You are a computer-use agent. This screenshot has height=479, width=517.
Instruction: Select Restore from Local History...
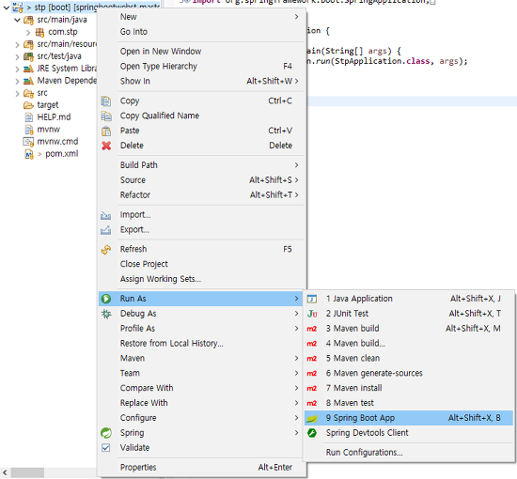tap(202, 343)
